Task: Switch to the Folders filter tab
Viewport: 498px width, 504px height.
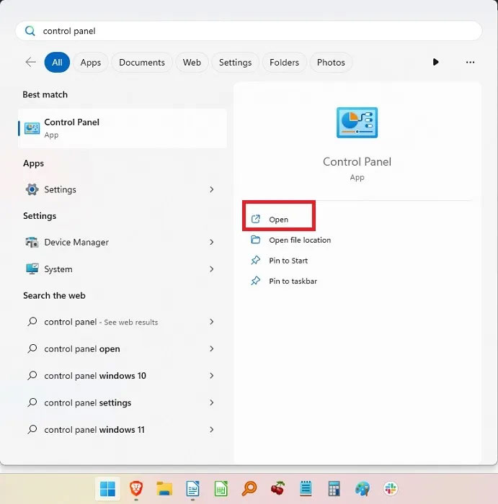Action: point(284,63)
